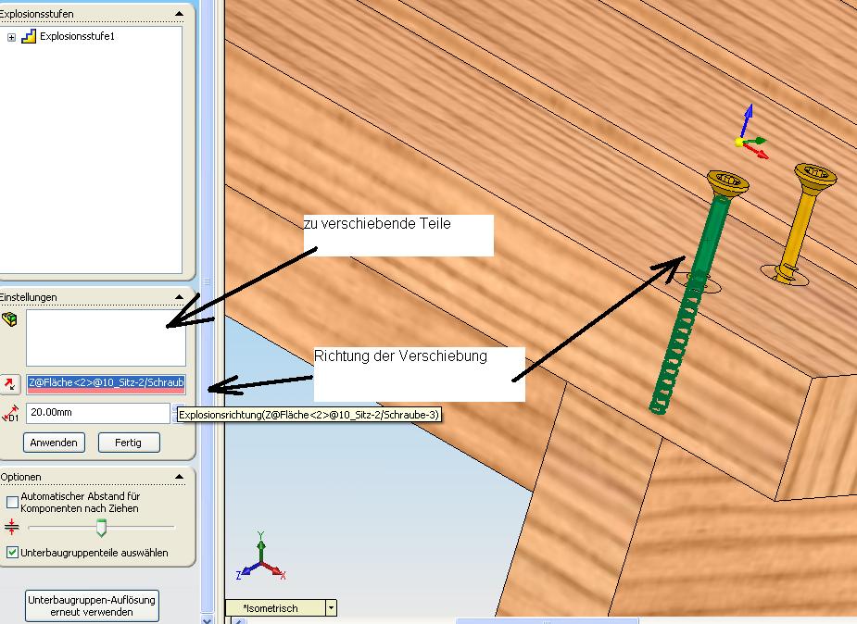Click Unterbaugruppen-Auflösung erneut verwenden button

[92, 605]
